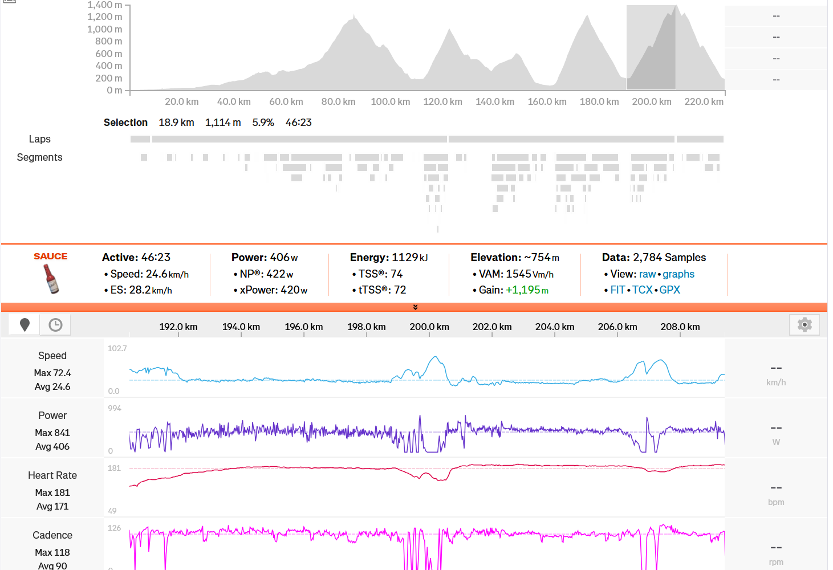Click the Segments row label

coord(39,157)
